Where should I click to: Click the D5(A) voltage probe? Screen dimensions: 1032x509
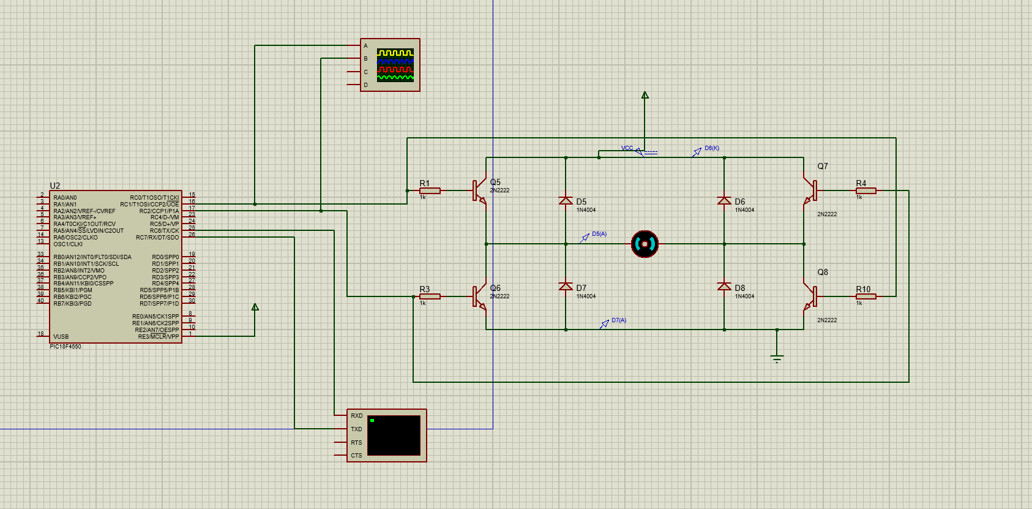pyautogui.click(x=585, y=238)
